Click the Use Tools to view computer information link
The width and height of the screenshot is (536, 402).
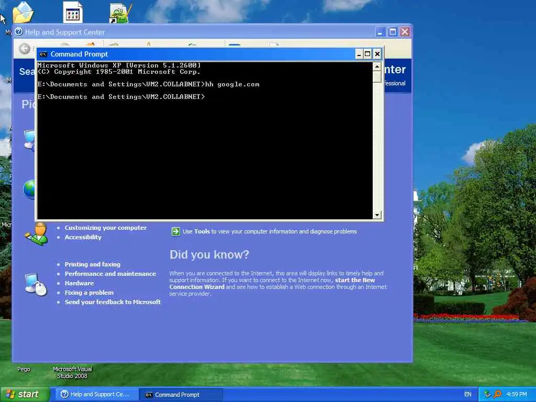[x=270, y=231]
